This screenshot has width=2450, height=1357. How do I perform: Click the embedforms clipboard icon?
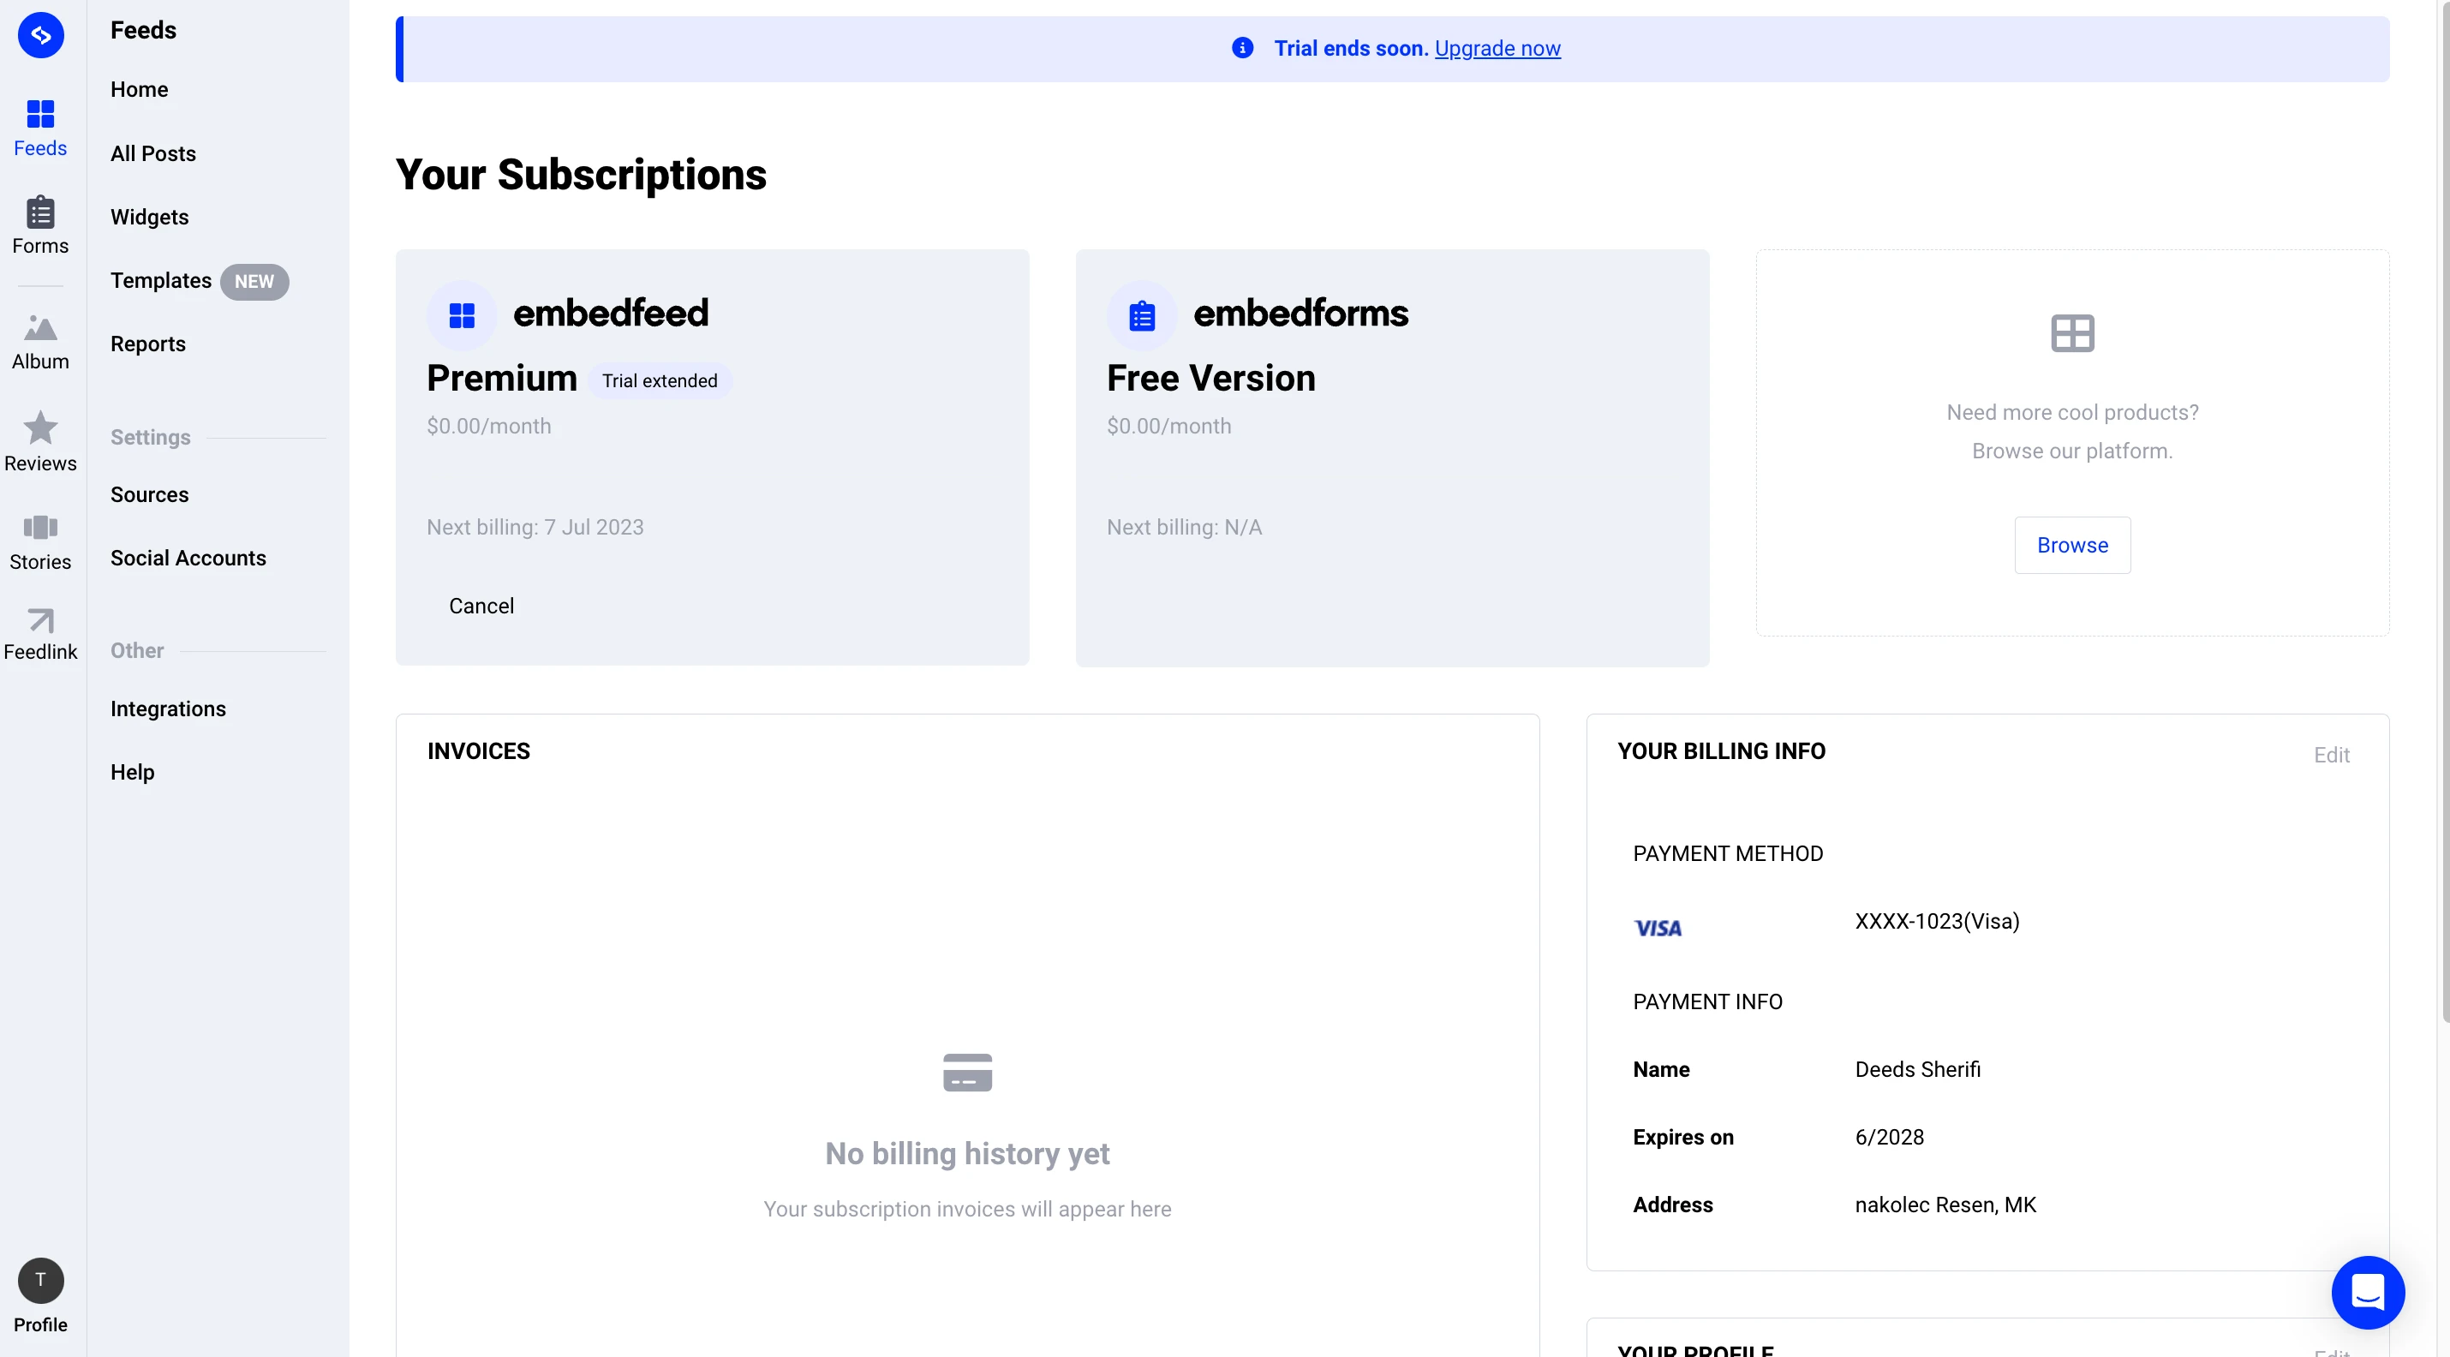click(x=1142, y=314)
